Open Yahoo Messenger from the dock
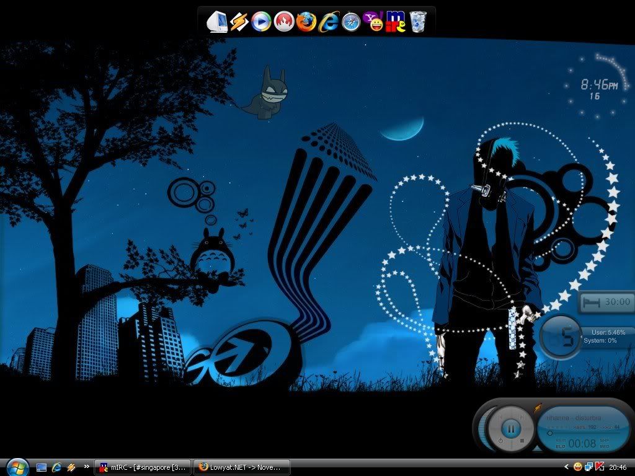Image resolution: width=635 pixels, height=476 pixels. coord(375,22)
